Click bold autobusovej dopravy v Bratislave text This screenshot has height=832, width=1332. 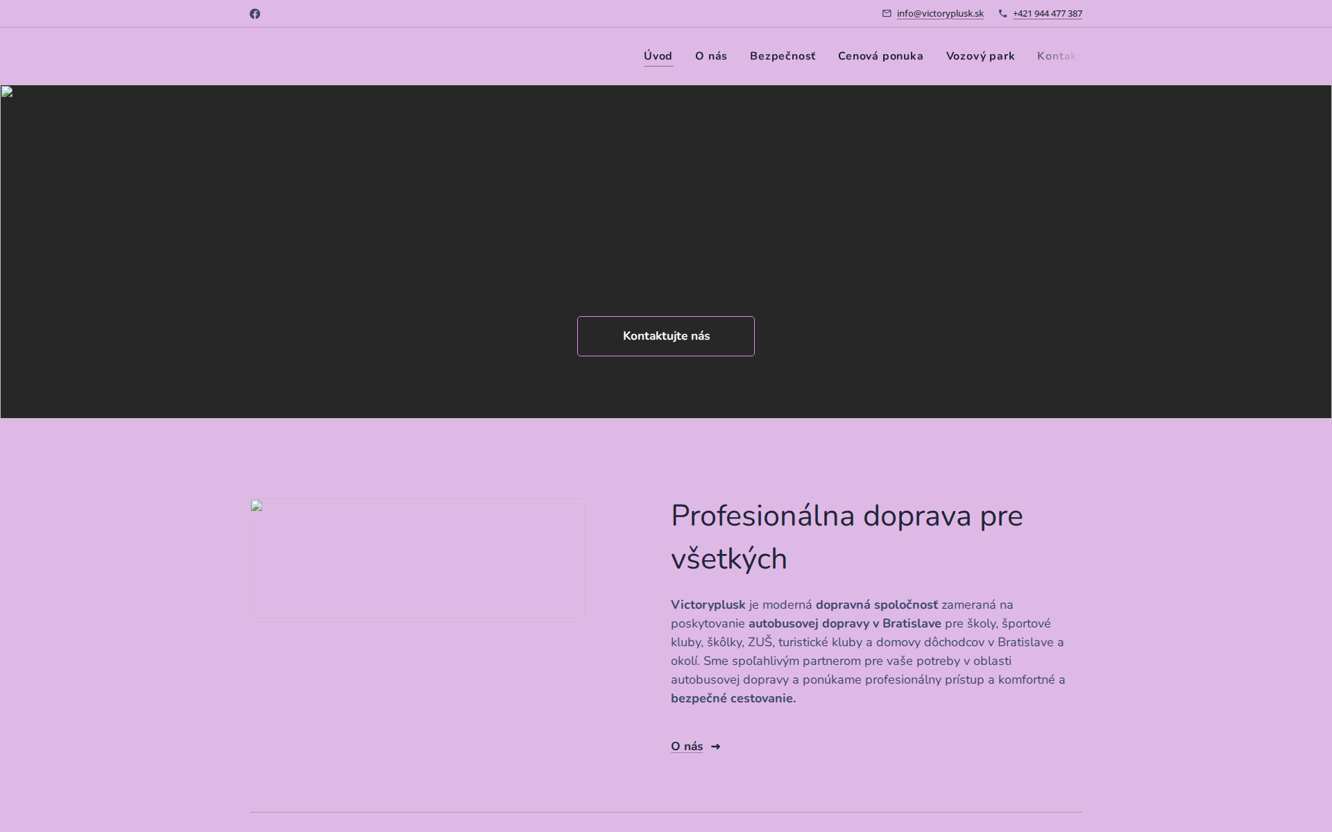844,623
